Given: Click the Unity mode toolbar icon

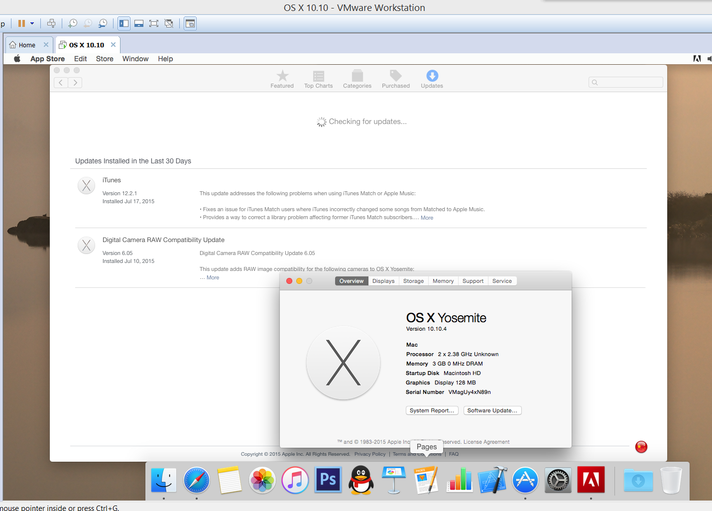Looking at the screenshot, I should point(169,23).
